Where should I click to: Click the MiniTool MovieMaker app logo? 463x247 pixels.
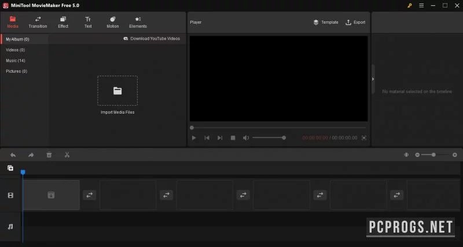pos(5,6)
